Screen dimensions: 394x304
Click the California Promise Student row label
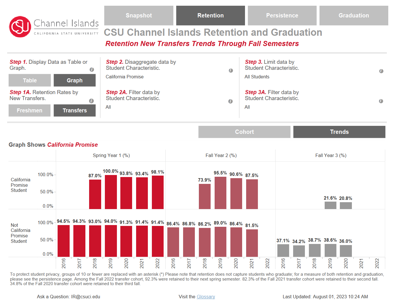click(21, 185)
